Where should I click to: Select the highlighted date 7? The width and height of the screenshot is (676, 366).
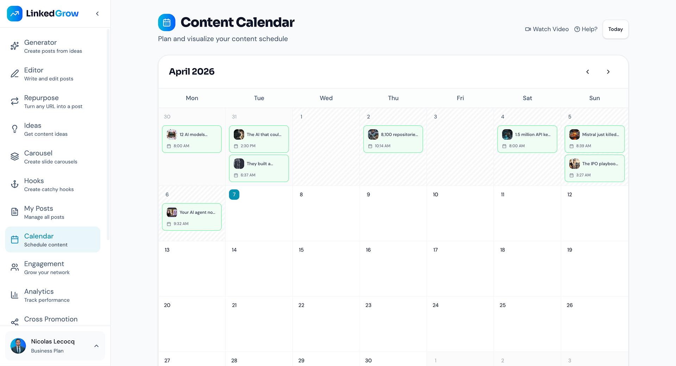click(x=234, y=195)
